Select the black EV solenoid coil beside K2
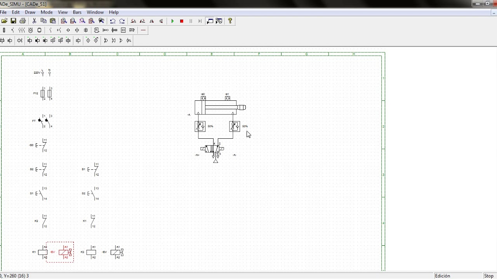 [x=117, y=252]
